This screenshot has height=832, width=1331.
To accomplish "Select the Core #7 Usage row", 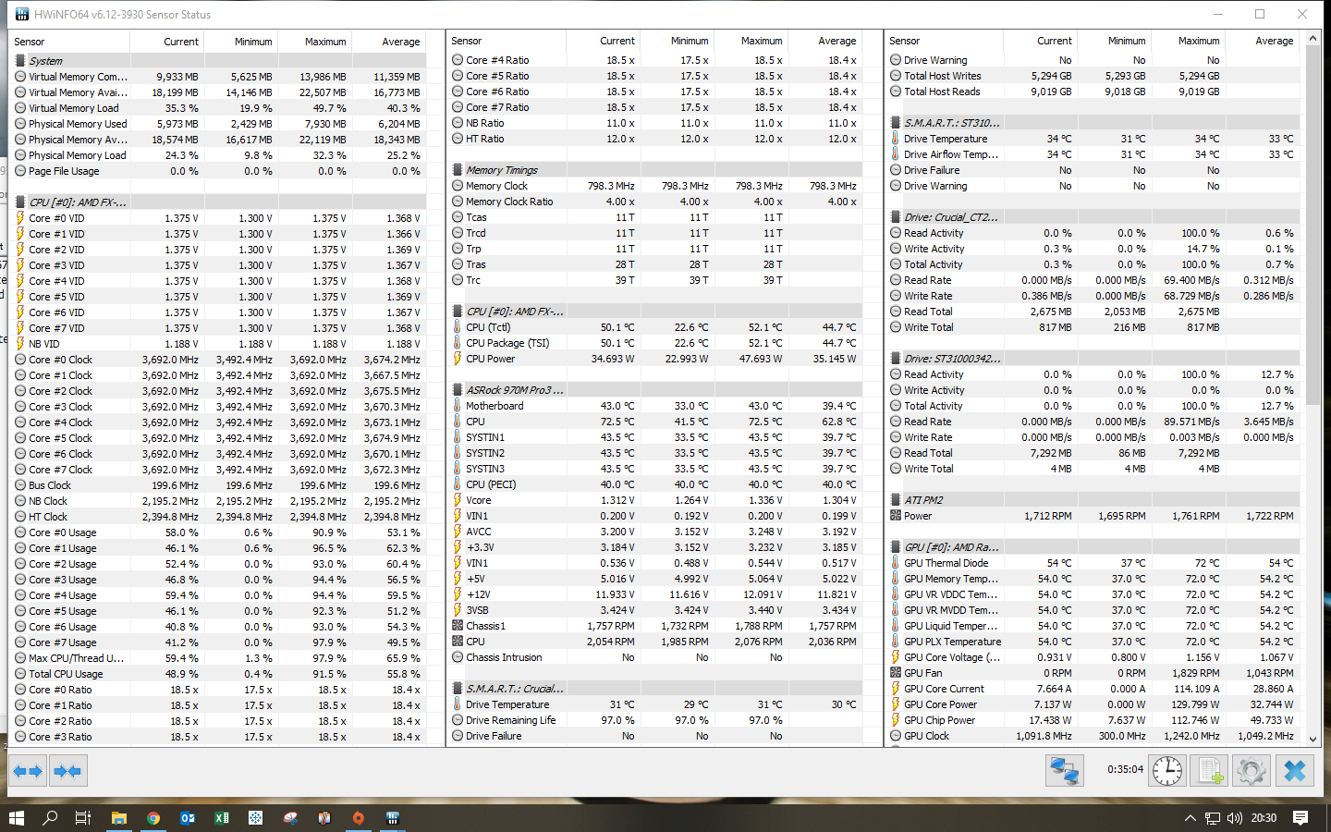I will pos(219,642).
